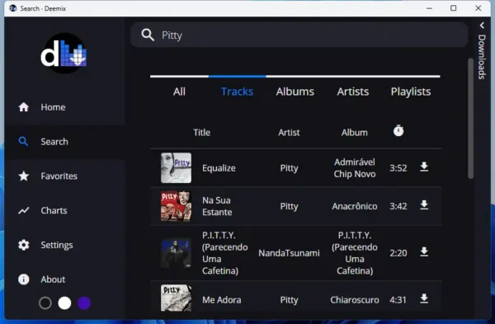Click the 2:20 duration value
The height and width of the screenshot is (324, 495).
point(398,253)
